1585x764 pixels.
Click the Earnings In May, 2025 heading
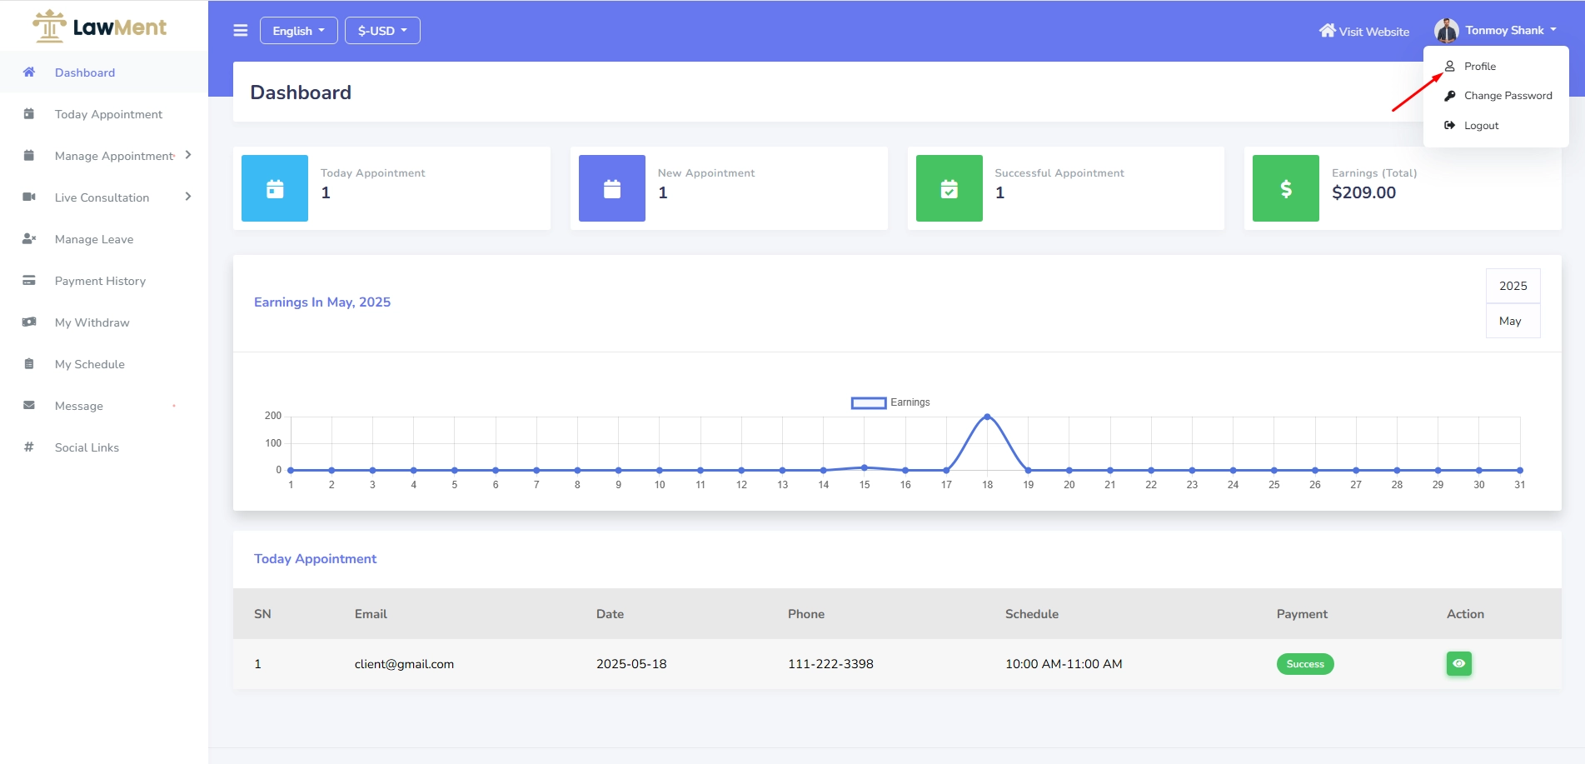coord(322,302)
